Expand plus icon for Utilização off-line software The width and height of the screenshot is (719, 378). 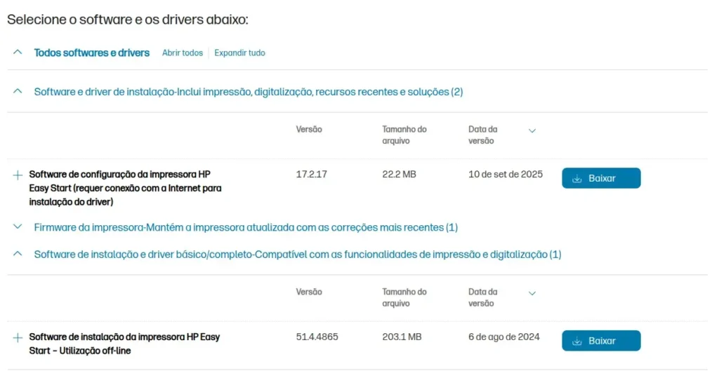click(18, 338)
